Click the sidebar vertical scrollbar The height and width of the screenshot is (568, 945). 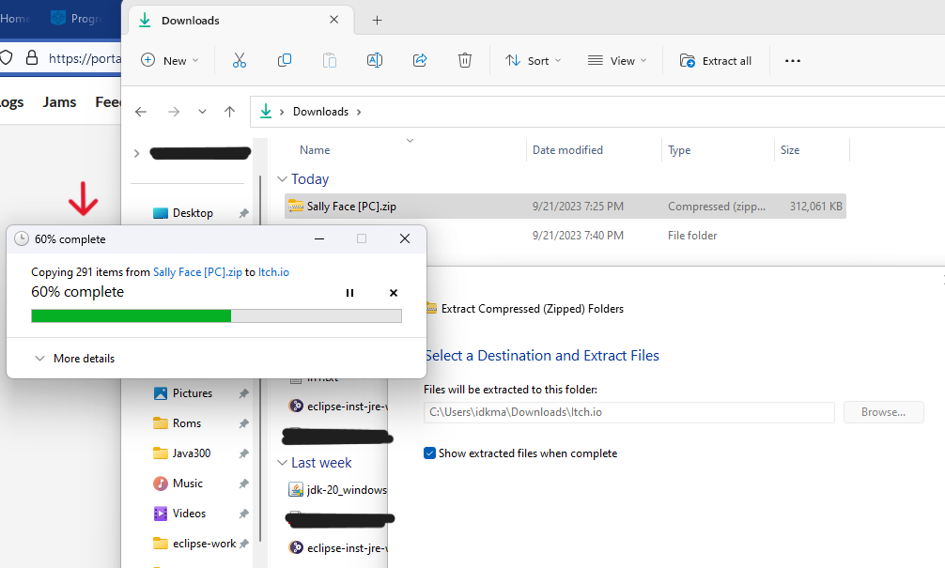[x=260, y=358]
